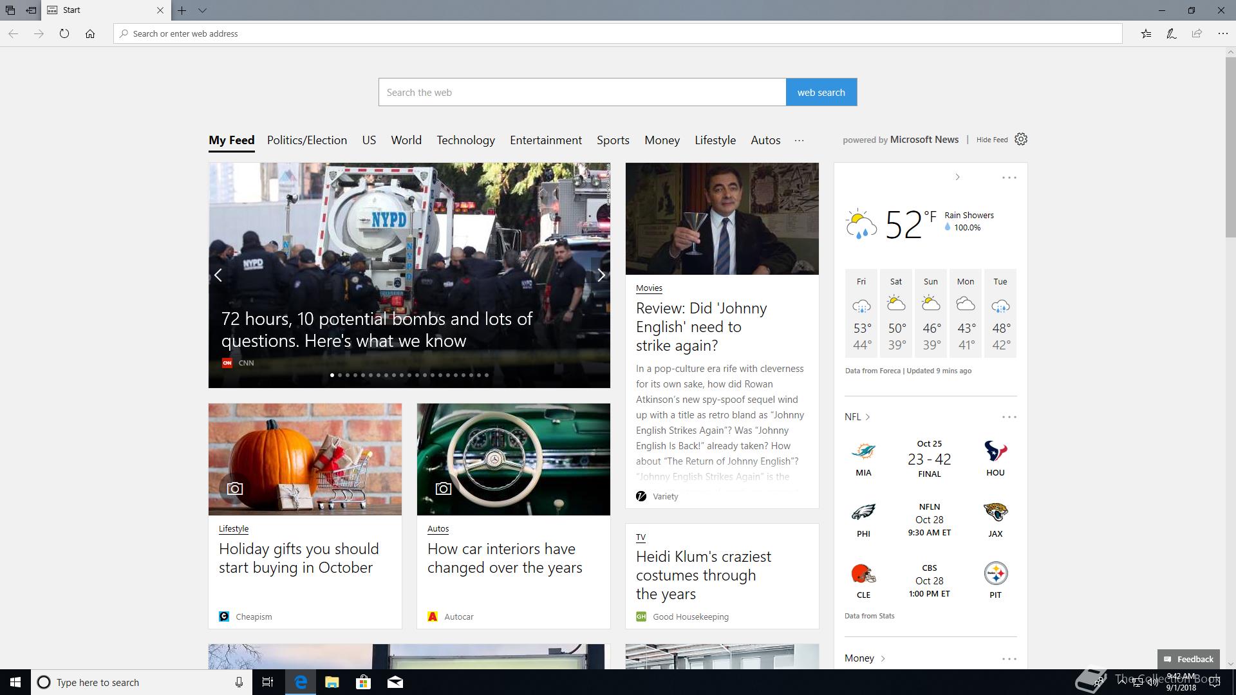Click the Set these tabs aside icon

[x=31, y=10]
